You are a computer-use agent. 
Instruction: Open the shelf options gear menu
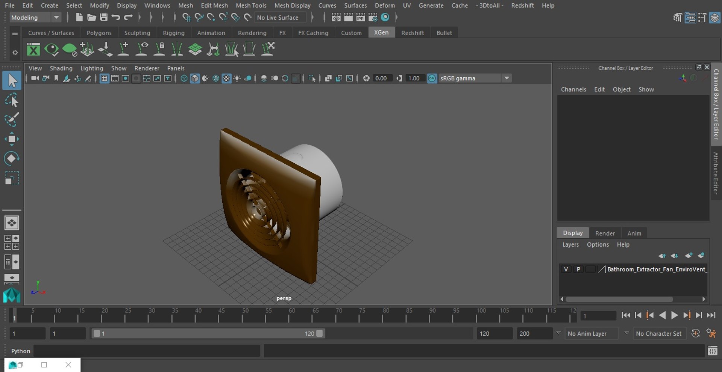15,53
